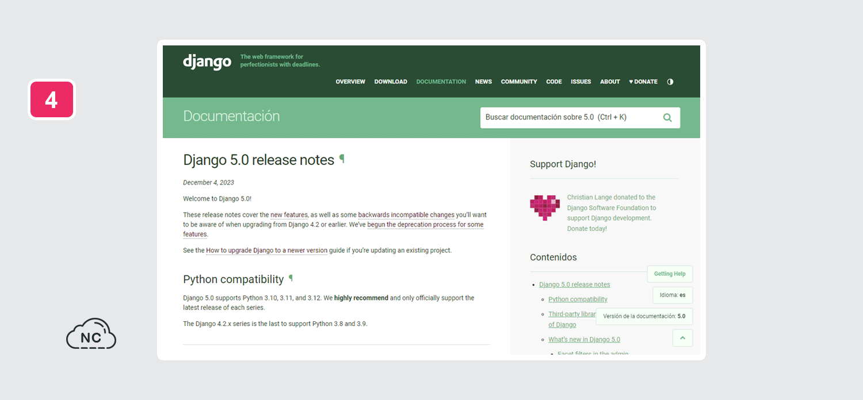Open 'Django 5.0 release notes' contents link
The height and width of the screenshot is (400, 863).
575,284
